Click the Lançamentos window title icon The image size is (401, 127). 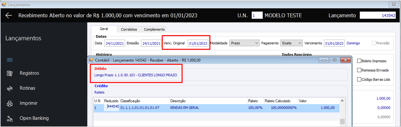[x=4, y=5]
